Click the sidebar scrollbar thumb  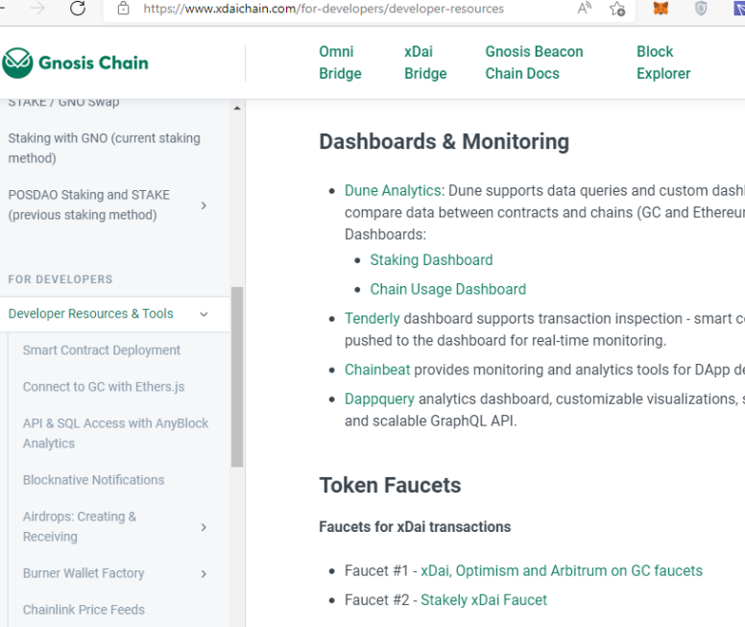point(237,377)
